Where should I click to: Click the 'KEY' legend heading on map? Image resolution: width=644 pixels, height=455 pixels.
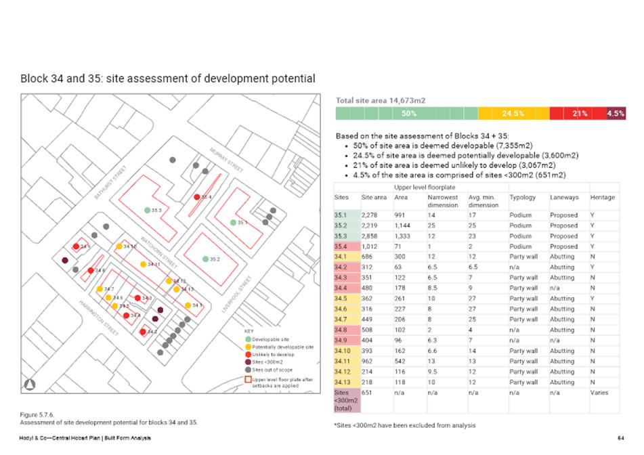[x=249, y=331]
